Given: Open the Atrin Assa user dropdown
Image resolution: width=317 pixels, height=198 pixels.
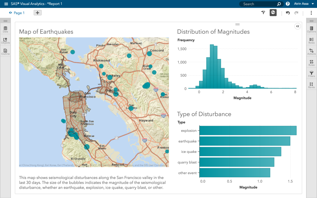Looking at the screenshot, I should coord(302,4).
